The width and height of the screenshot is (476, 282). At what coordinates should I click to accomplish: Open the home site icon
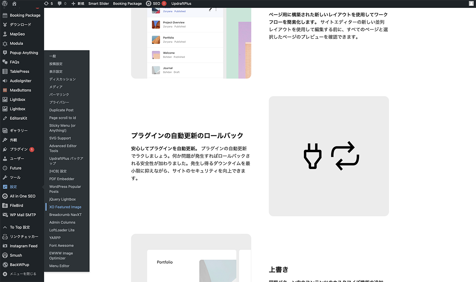point(15,4)
